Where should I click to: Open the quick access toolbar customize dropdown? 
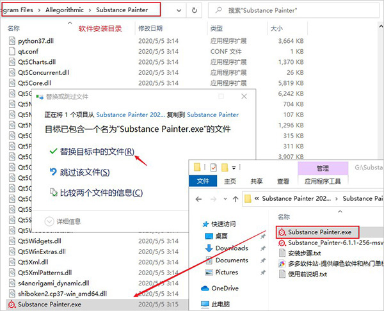coord(234,168)
